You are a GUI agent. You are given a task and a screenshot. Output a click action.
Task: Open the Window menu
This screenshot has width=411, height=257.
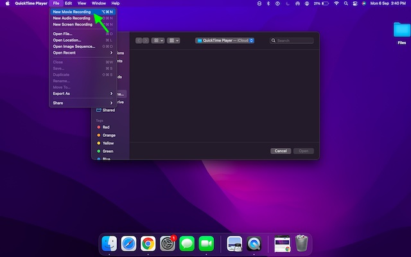[x=99, y=3]
